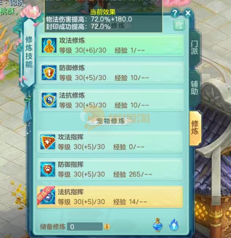Select the 攻法修炼 row
Viewport: 231px width, 238px height.
(x=111, y=45)
